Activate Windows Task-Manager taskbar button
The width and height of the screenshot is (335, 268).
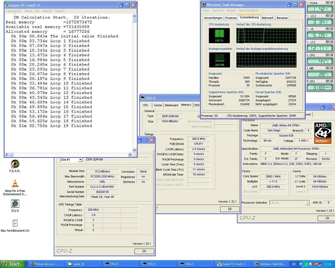click(x=271, y=264)
